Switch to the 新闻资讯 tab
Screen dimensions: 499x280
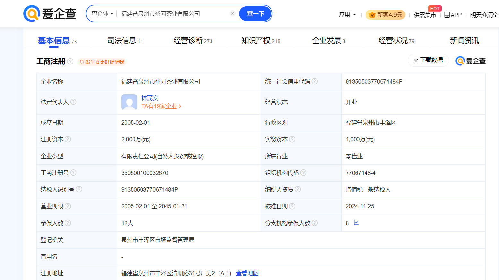click(x=464, y=41)
